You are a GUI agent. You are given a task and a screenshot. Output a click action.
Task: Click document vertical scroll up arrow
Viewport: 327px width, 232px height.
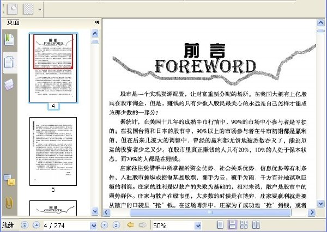click(320, 22)
